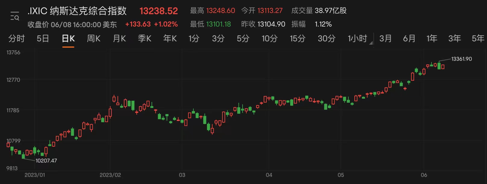Set chart range to 3月
Image resolution: width=487 pixels, height=184 pixels.
click(385, 39)
